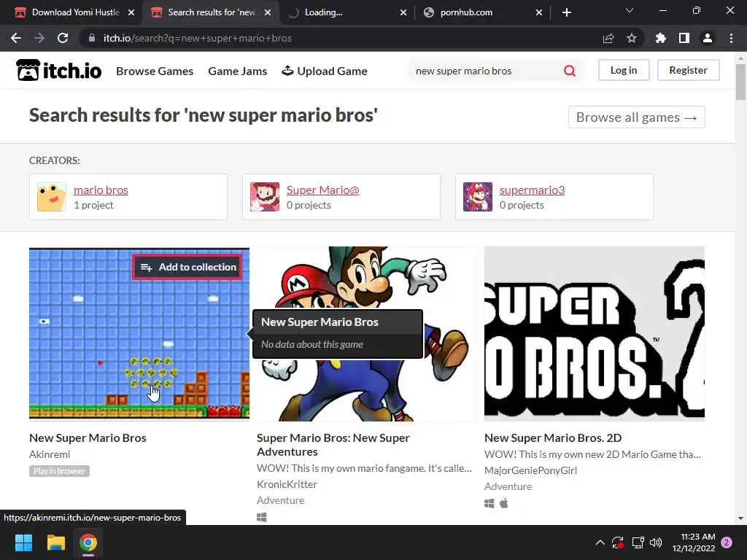Open File Explorer from the taskbar
Viewport: 747px width, 560px height.
point(55,542)
